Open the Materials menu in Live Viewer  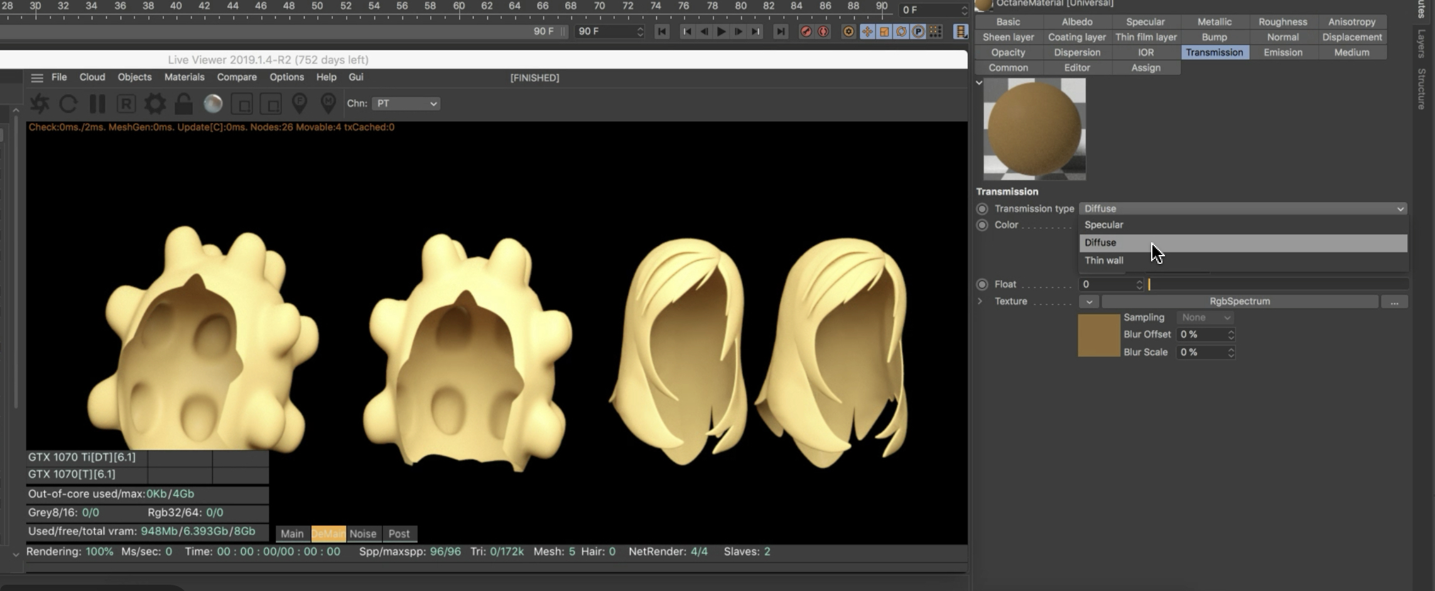tap(184, 77)
